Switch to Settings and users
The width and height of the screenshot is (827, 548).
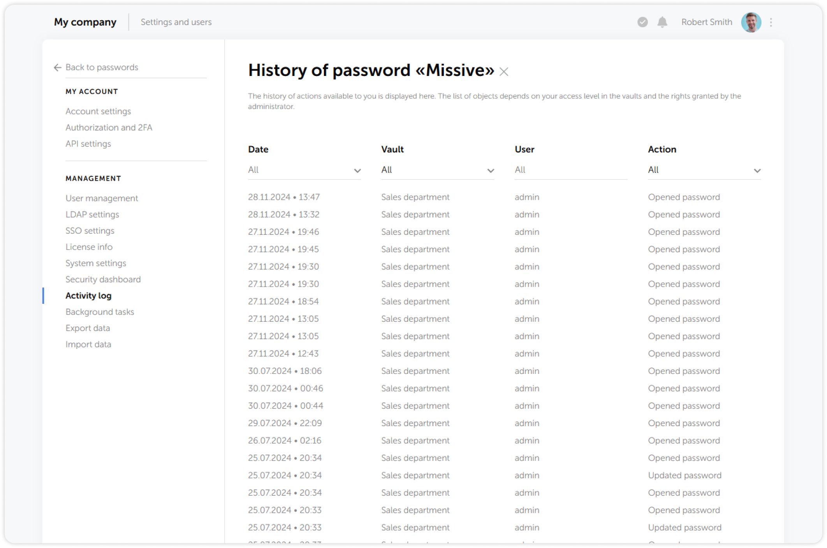coord(176,22)
